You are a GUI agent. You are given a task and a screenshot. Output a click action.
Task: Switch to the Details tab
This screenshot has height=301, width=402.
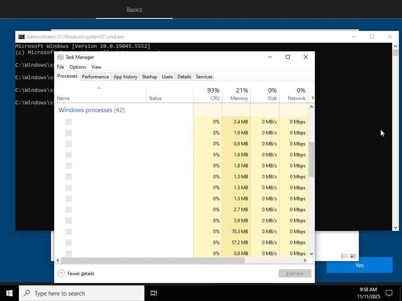(185, 77)
